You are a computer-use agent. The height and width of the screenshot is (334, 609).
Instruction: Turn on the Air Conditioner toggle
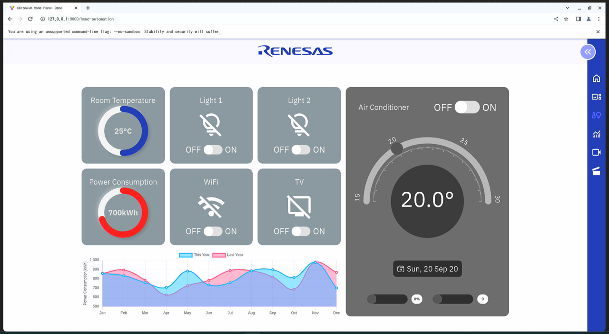pos(467,108)
